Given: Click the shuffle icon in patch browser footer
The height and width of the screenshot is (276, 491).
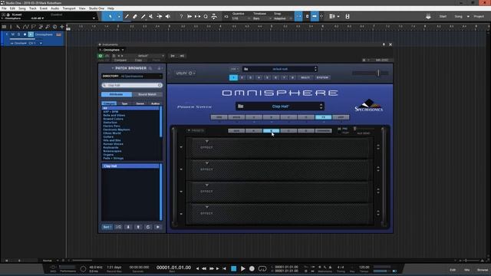Looking at the screenshot, I should [118, 227].
